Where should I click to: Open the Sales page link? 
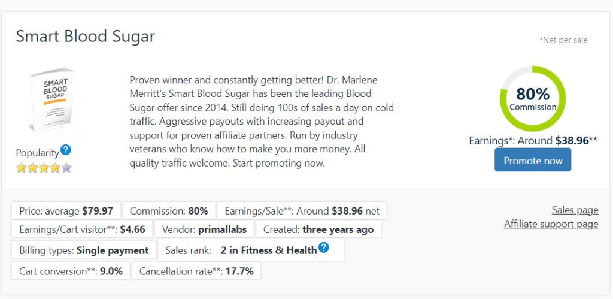click(x=575, y=210)
